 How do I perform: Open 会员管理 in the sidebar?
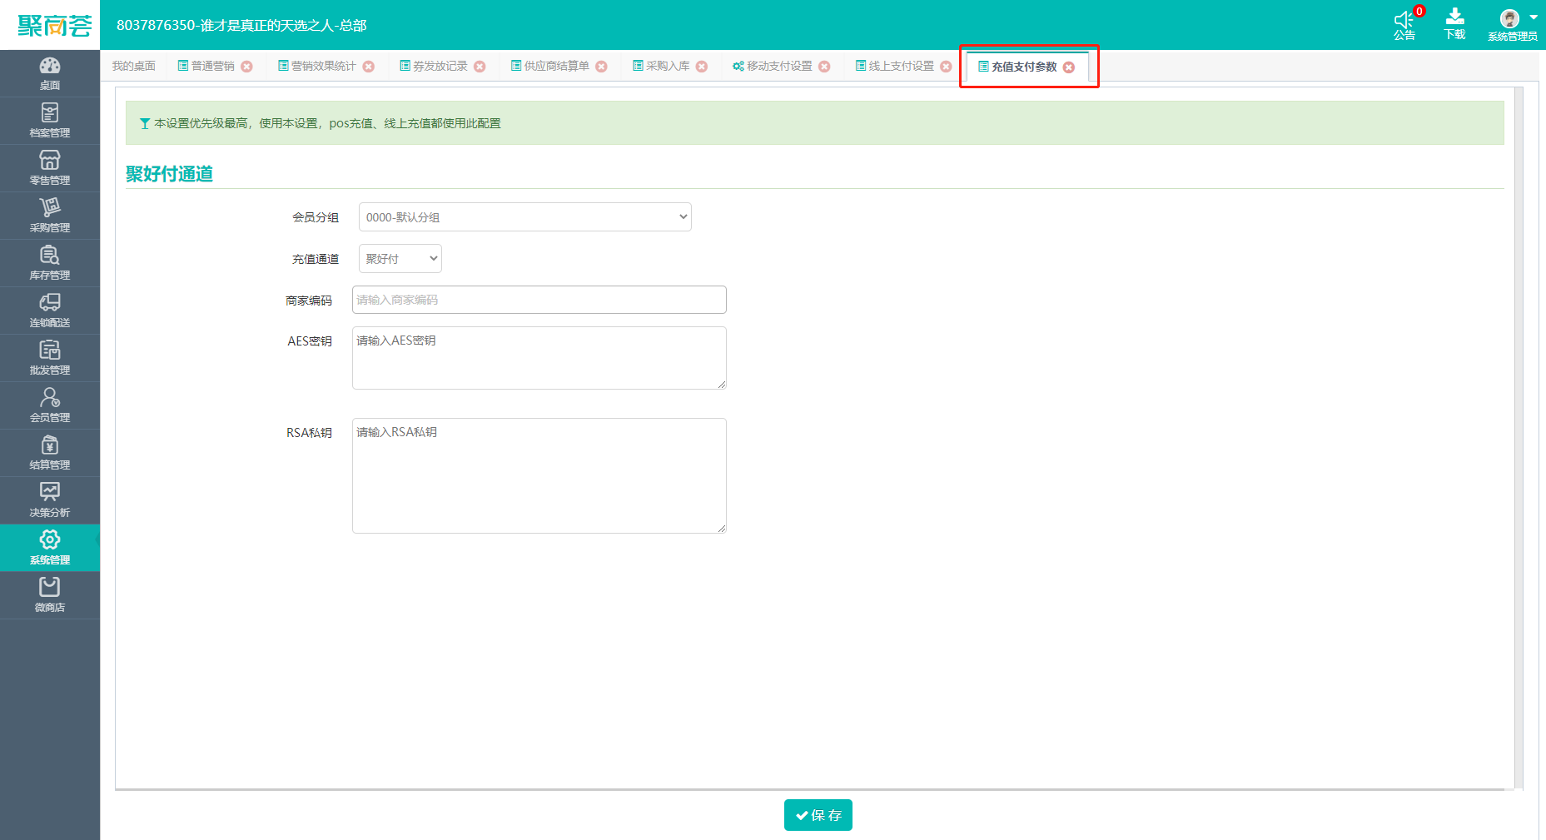pyautogui.click(x=50, y=405)
